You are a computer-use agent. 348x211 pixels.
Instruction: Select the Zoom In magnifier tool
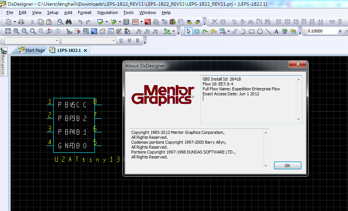tap(16, 31)
